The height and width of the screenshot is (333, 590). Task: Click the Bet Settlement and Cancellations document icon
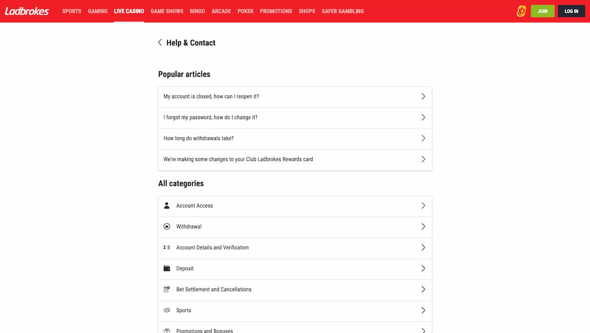(x=167, y=289)
